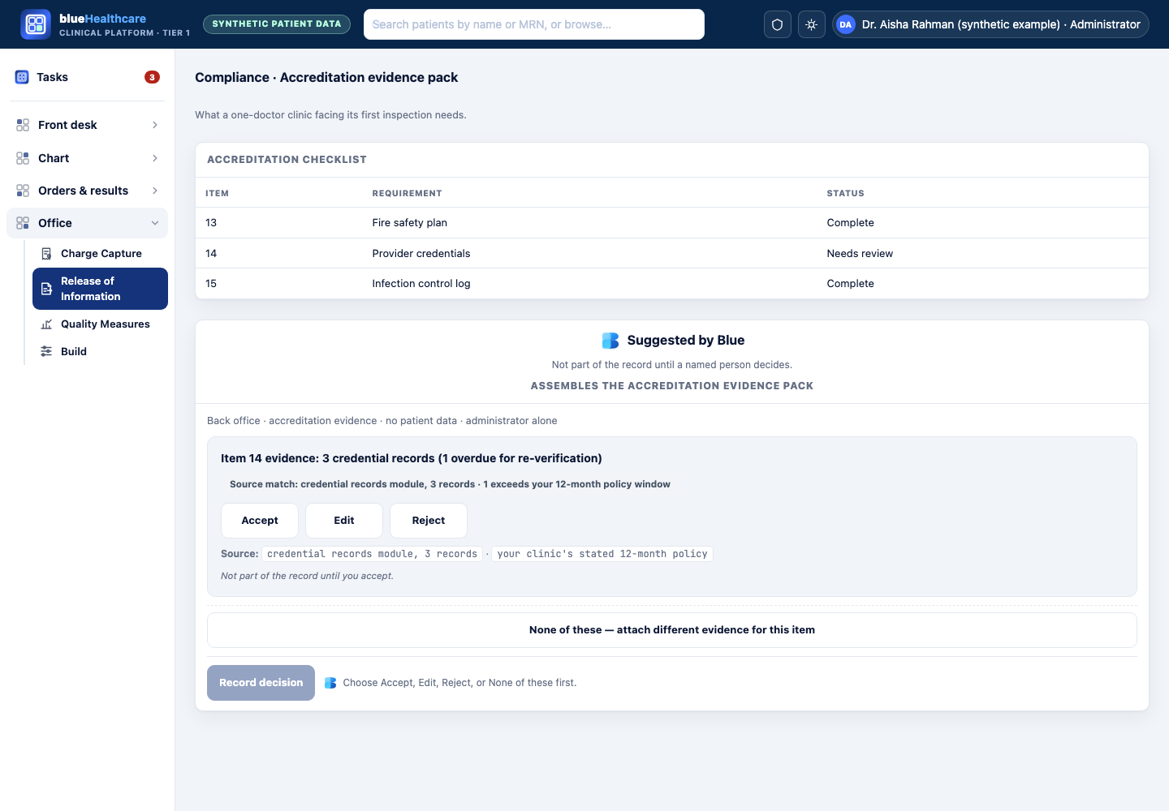Choose None of these — attach different evidence
This screenshot has height=811, width=1169.
coord(672,630)
